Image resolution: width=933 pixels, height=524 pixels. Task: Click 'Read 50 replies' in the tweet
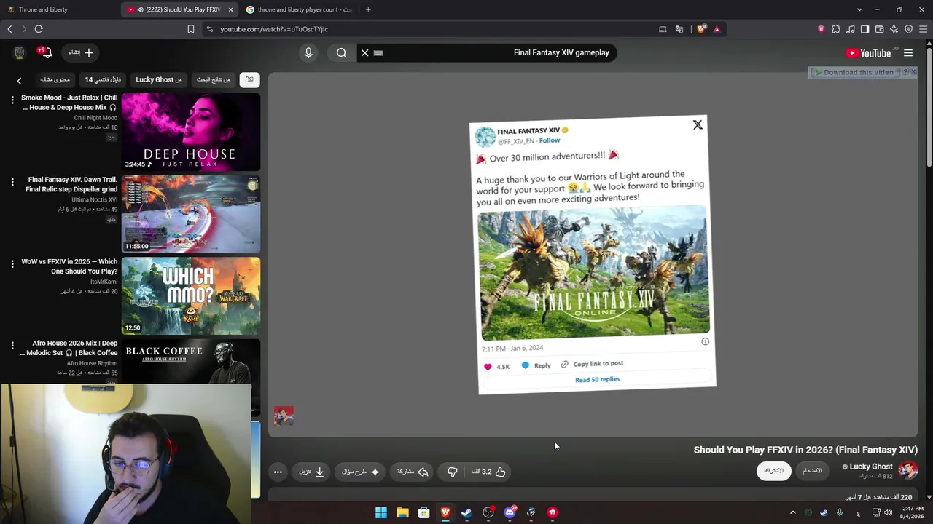click(597, 379)
